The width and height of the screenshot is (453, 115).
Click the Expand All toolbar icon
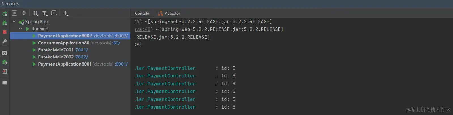(14, 13)
